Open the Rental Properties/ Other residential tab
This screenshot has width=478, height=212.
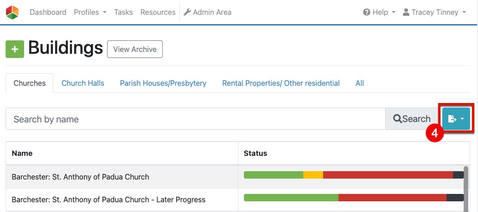click(x=281, y=84)
